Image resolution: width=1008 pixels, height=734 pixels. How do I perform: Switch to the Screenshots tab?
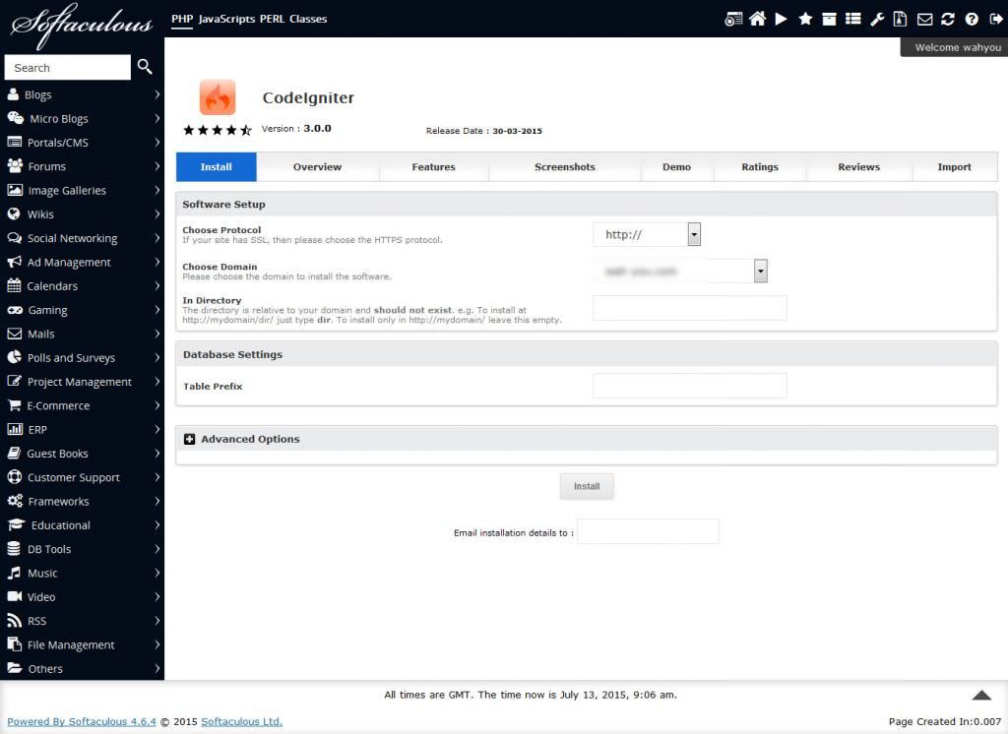click(x=564, y=166)
